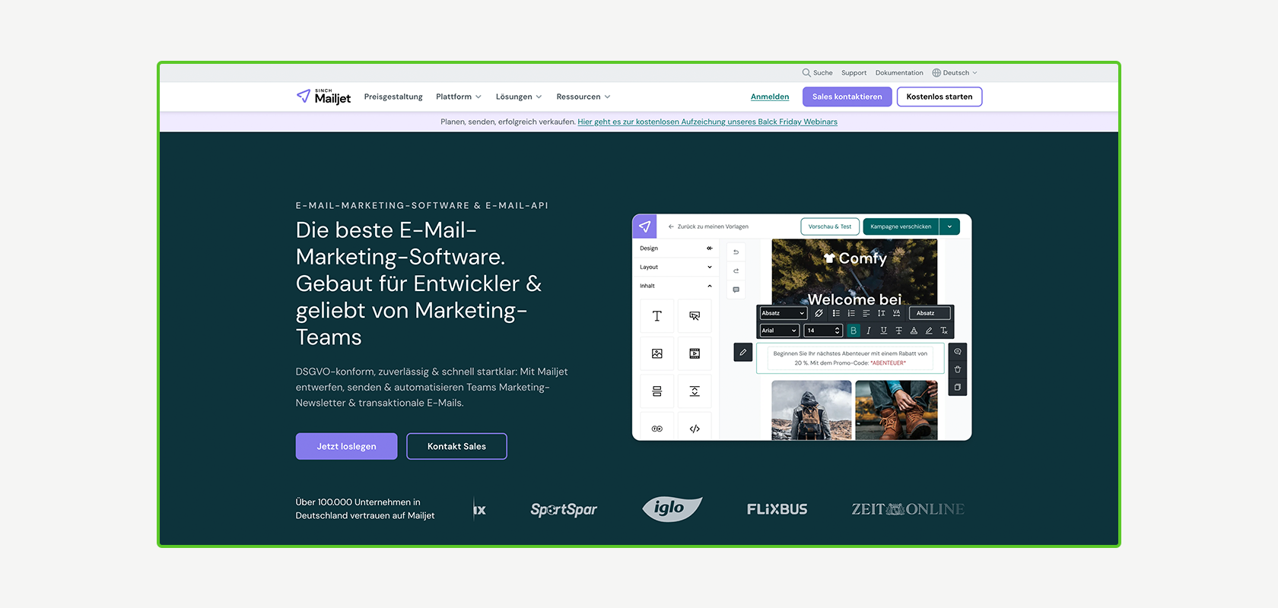Click Support in the top bar
Screen dimensions: 1278x608
(854, 73)
